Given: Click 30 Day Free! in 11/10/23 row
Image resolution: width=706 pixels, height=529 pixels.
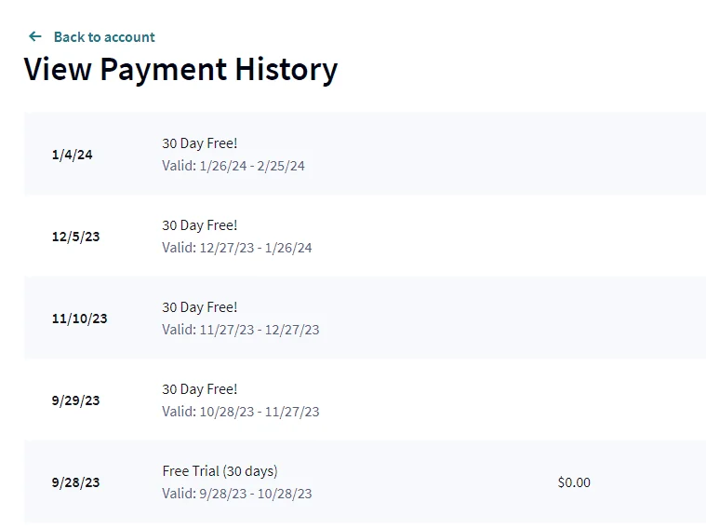Looking at the screenshot, I should pyautogui.click(x=199, y=307).
